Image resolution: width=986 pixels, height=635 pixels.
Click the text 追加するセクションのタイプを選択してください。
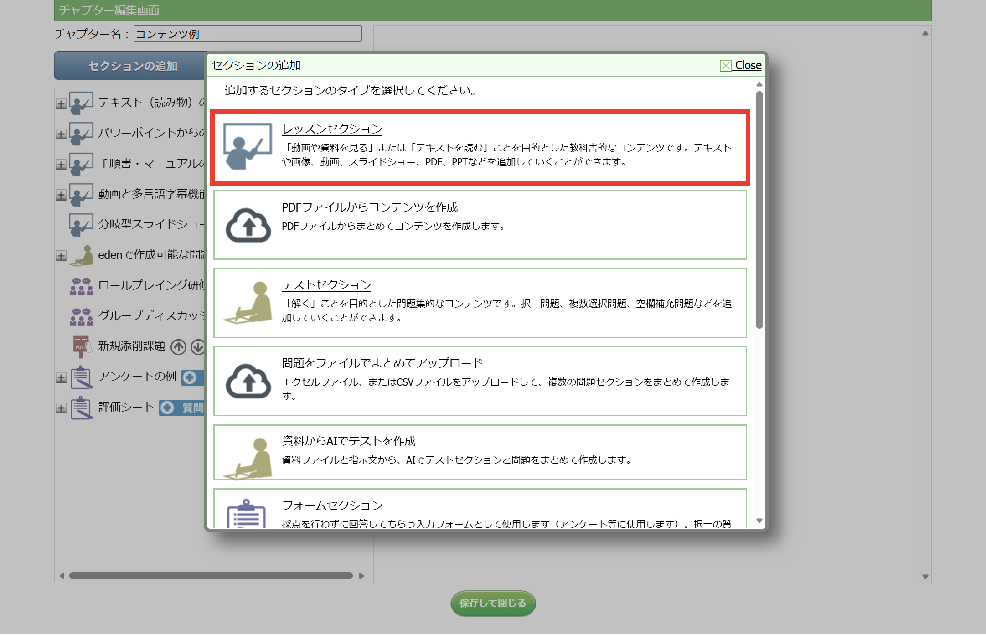tap(351, 90)
